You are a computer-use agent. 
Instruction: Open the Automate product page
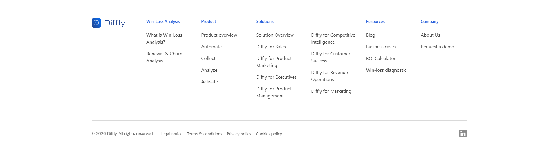(211, 47)
